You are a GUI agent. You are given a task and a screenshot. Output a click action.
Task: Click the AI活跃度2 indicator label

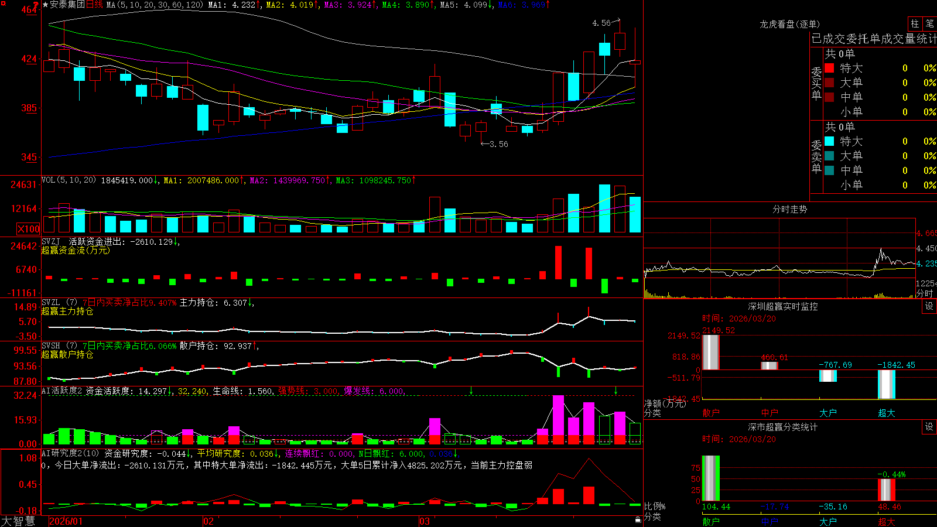[x=61, y=391]
